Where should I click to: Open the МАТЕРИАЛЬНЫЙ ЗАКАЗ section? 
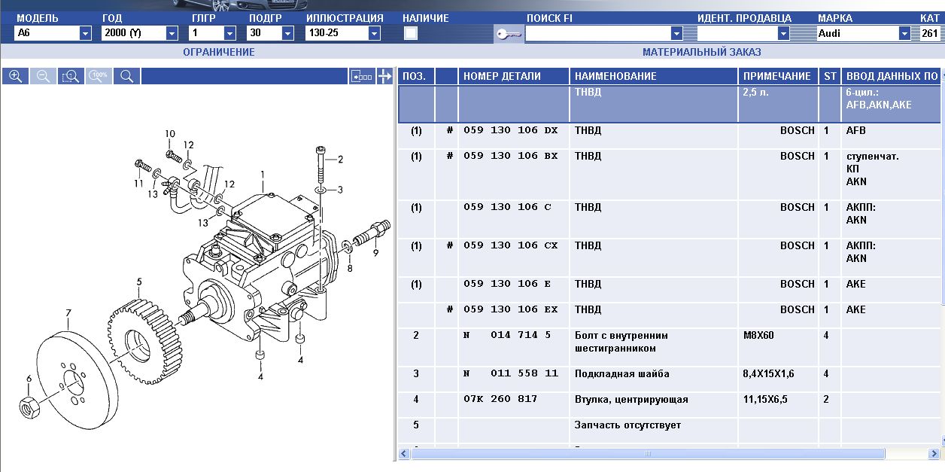(701, 52)
